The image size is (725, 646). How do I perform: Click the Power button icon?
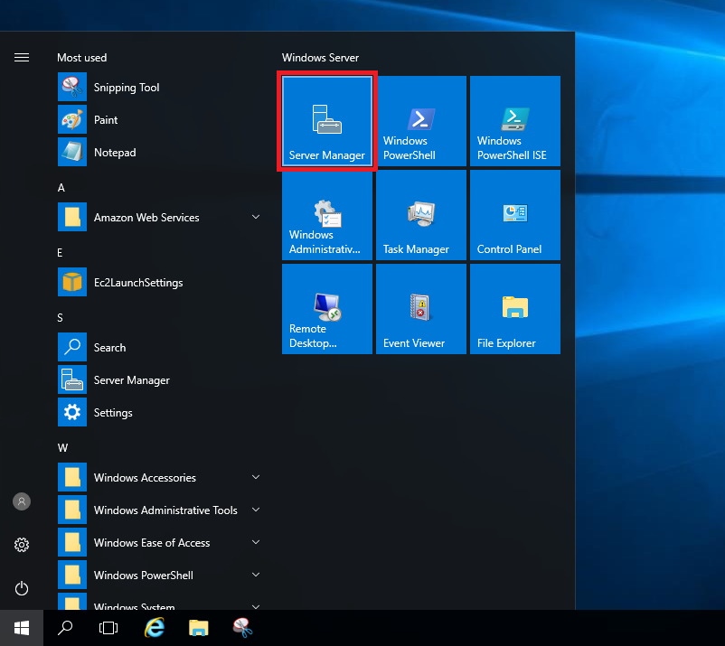point(22,588)
